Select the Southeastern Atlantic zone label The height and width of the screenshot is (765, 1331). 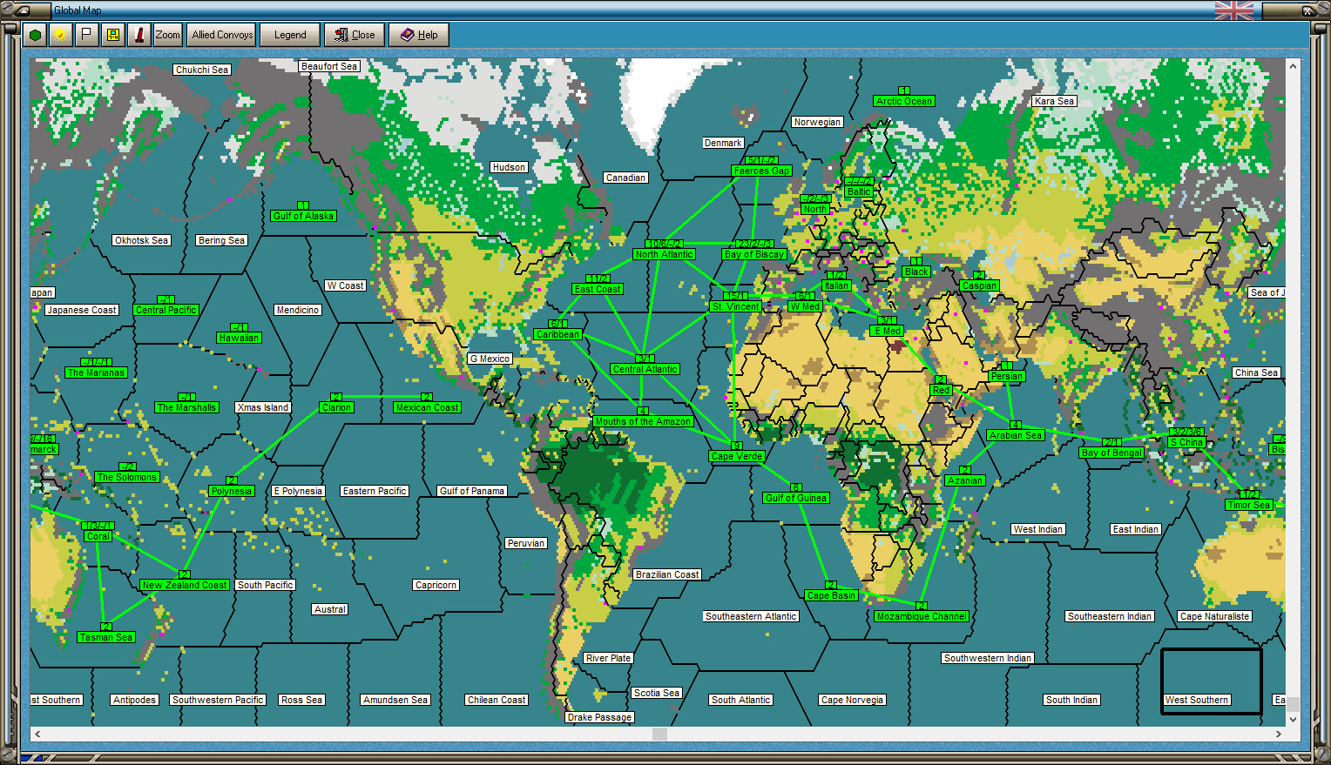[751, 616]
